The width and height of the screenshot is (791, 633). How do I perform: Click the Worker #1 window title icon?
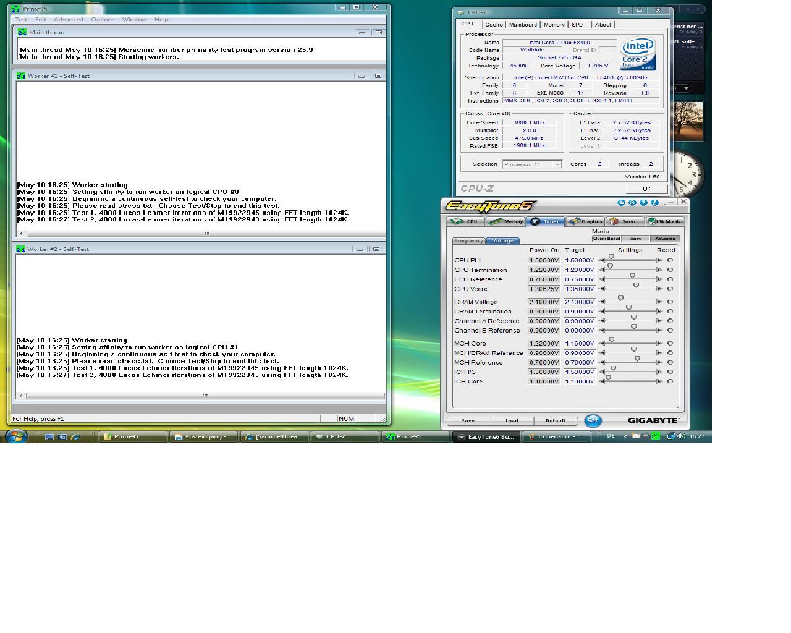coord(22,75)
